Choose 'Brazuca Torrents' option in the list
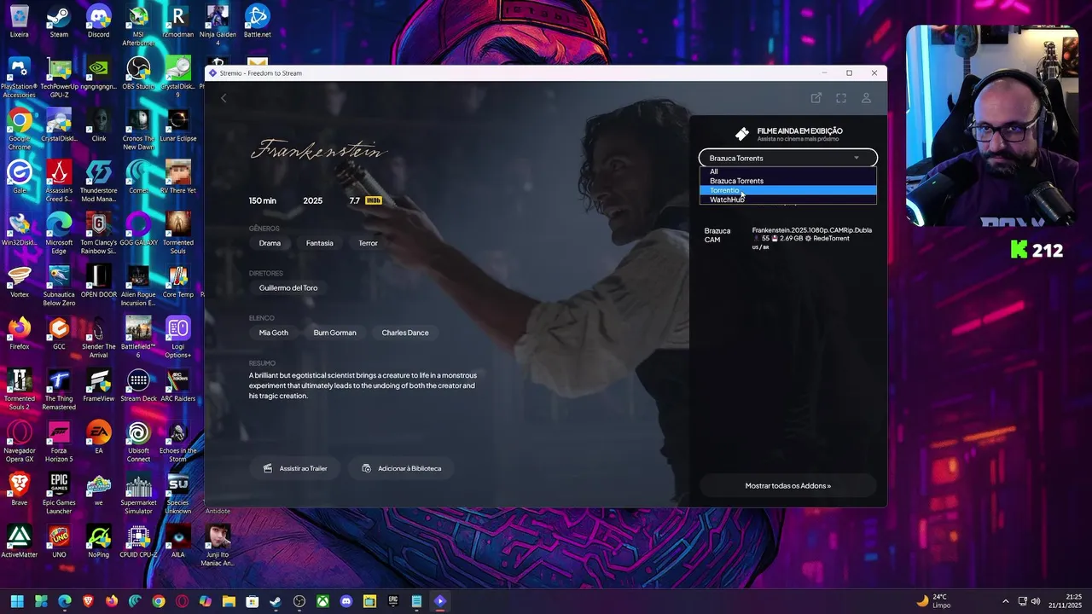This screenshot has width=1092, height=614. click(x=787, y=181)
